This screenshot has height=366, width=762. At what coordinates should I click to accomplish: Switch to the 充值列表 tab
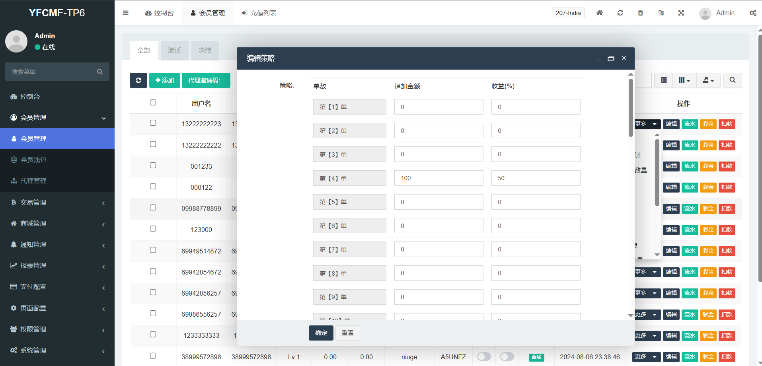259,13
